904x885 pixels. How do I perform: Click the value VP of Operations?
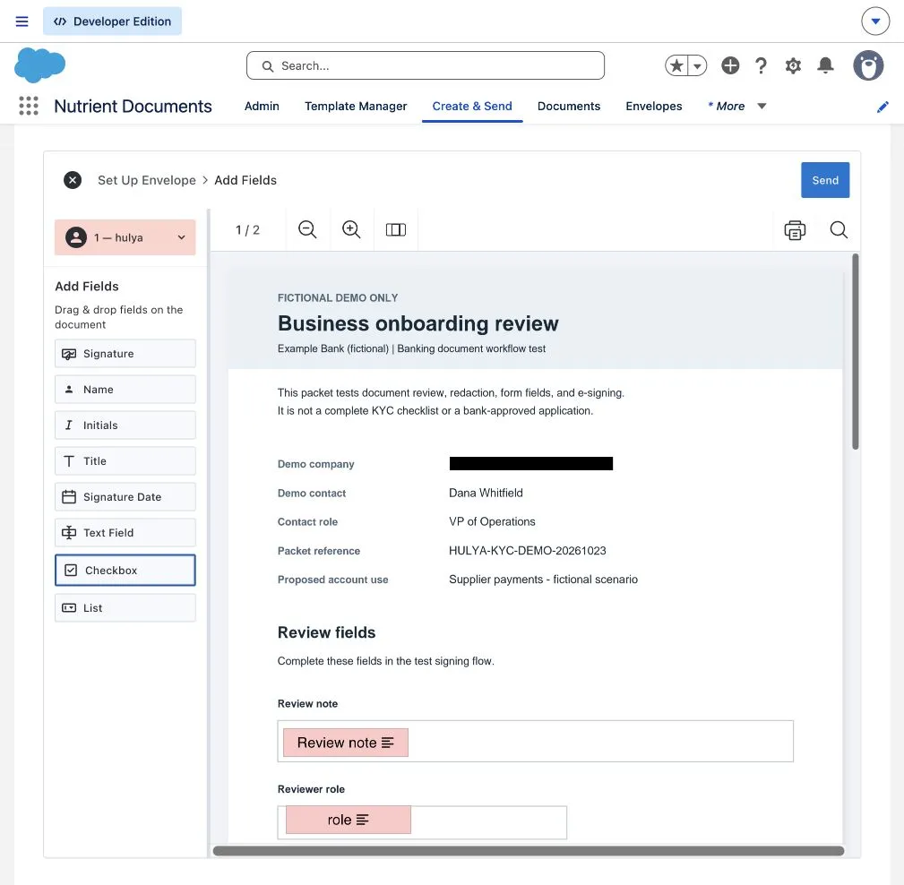pyautogui.click(x=492, y=522)
